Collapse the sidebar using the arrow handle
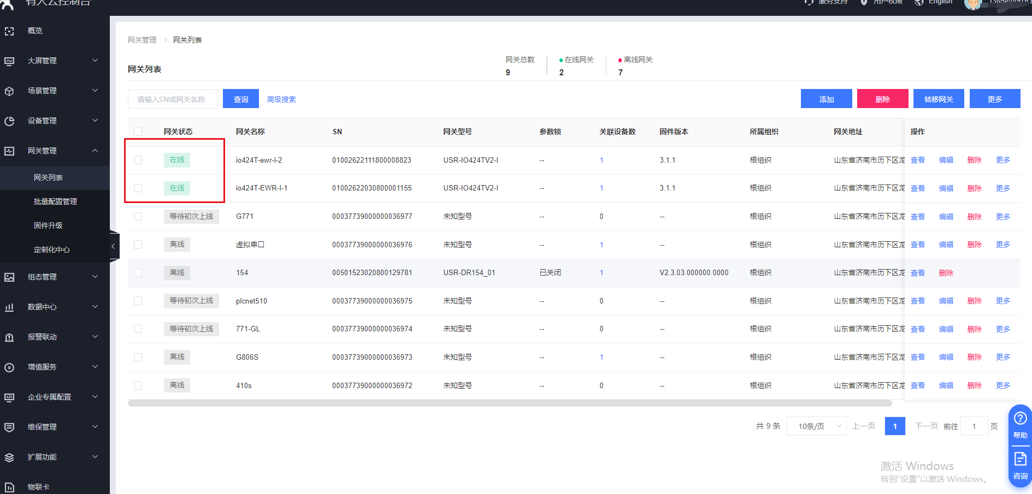Screen dimensions: 1032x494 coord(114,247)
